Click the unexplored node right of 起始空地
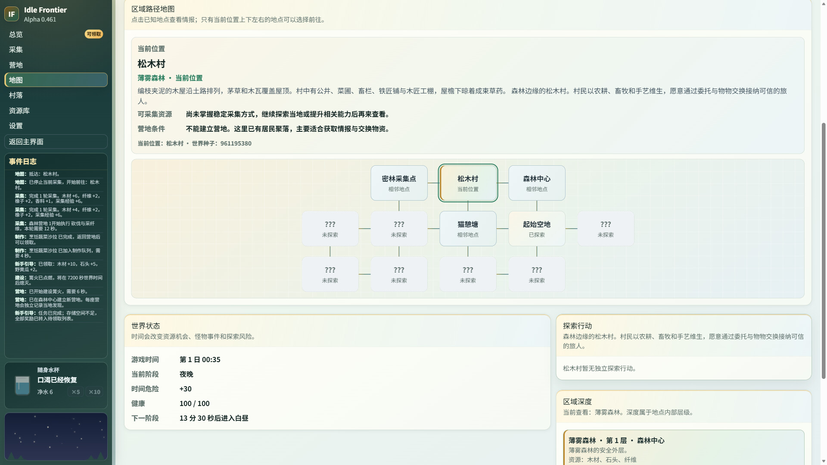 [x=606, y=229]
